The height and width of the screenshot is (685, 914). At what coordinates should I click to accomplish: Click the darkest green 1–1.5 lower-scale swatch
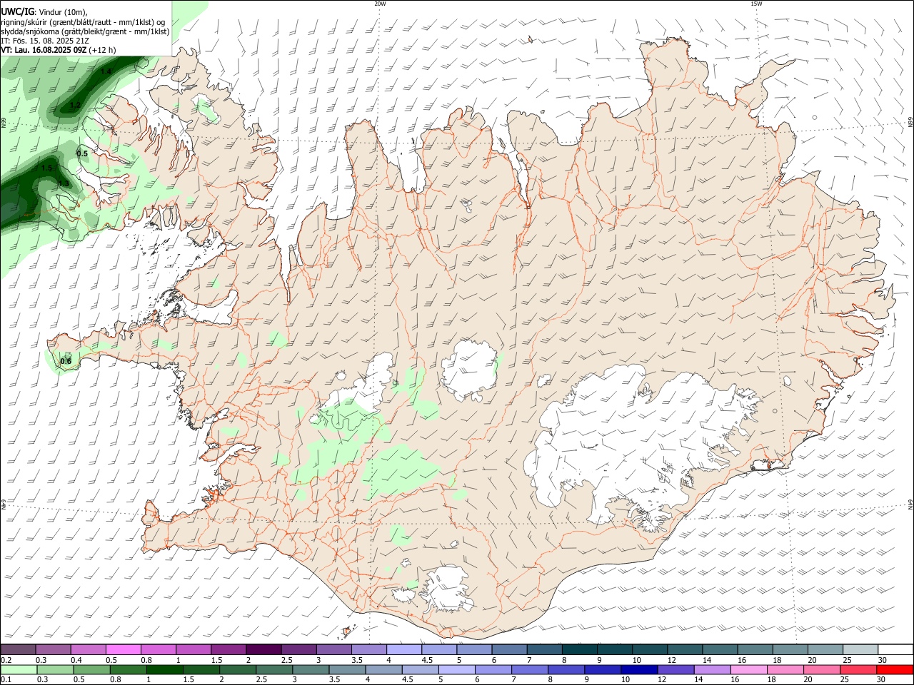pos(165,670)
